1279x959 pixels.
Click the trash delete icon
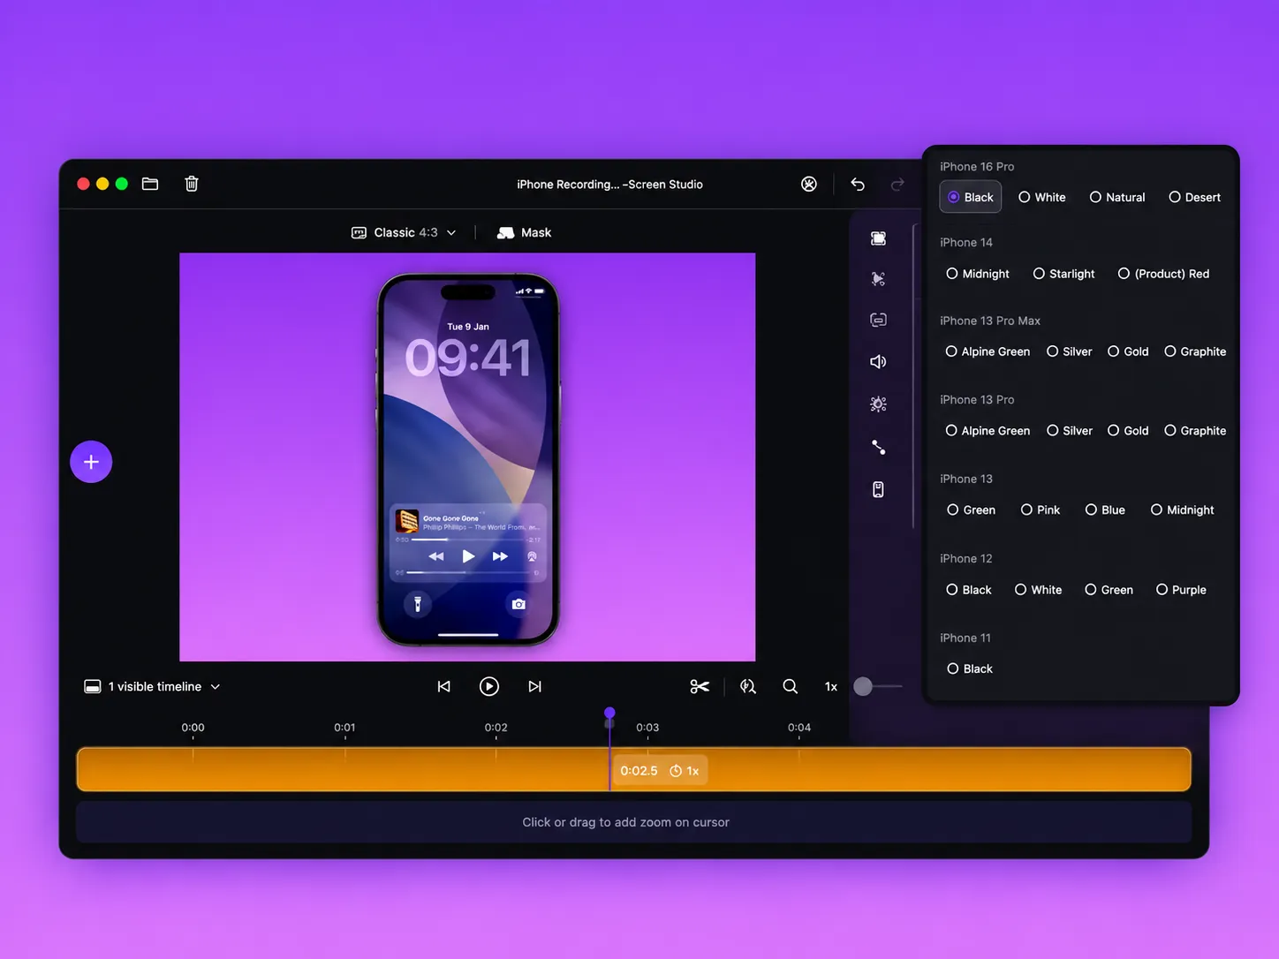[x=192, y=184]
